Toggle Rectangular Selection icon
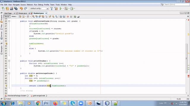This screenshot has width=190, height=106. (x=46, y=16)
